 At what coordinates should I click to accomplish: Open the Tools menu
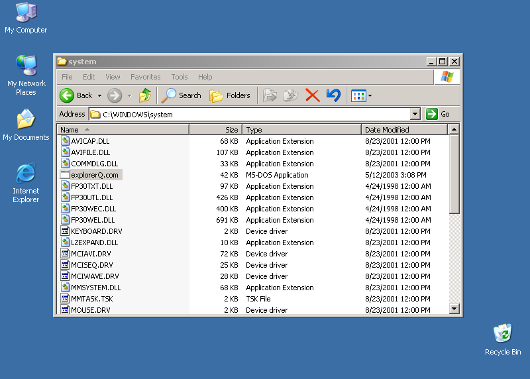coord(179,77)
